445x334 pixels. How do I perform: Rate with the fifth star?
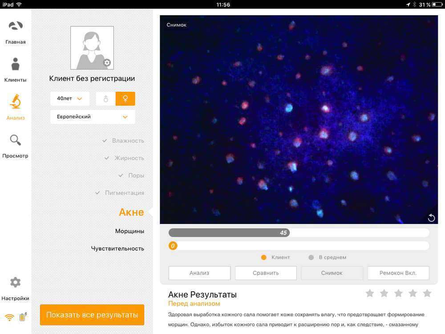(x=427, y=293)
